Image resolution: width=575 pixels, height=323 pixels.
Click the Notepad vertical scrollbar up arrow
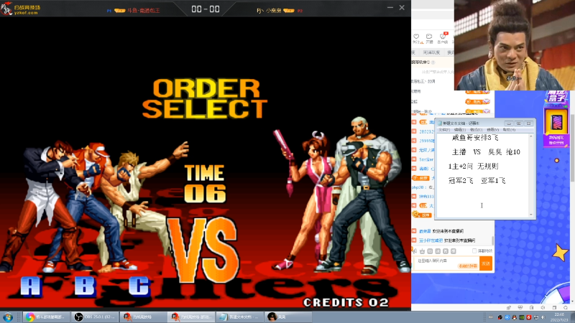coord(530,136)
